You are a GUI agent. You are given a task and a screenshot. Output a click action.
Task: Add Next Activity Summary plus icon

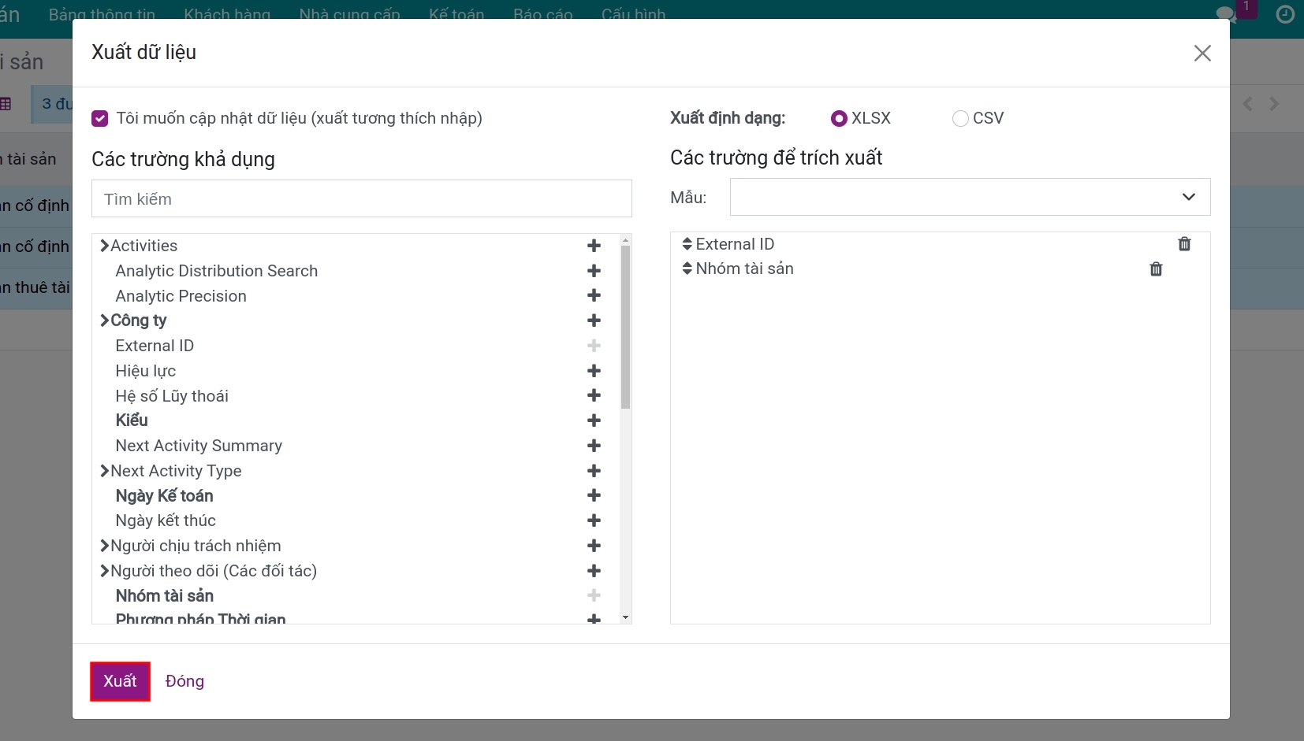(594, 446)
